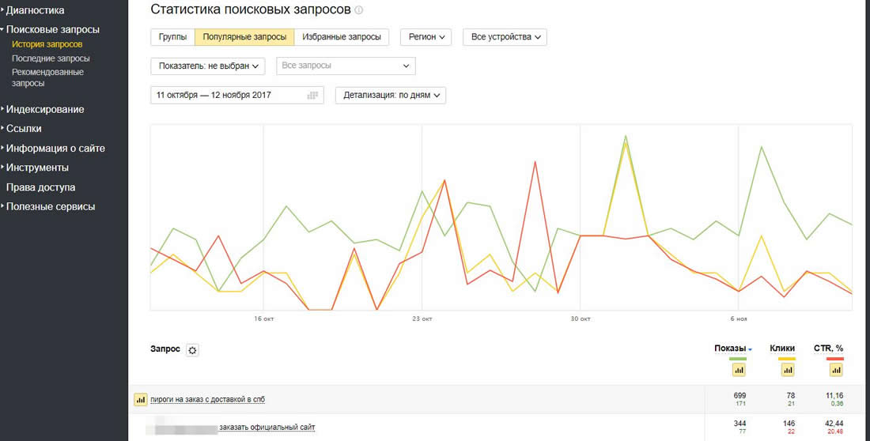The width and height of the screenshot is (870, 441).
Task: Toggle chart icon under CTR column
Action: coord(834,370)
